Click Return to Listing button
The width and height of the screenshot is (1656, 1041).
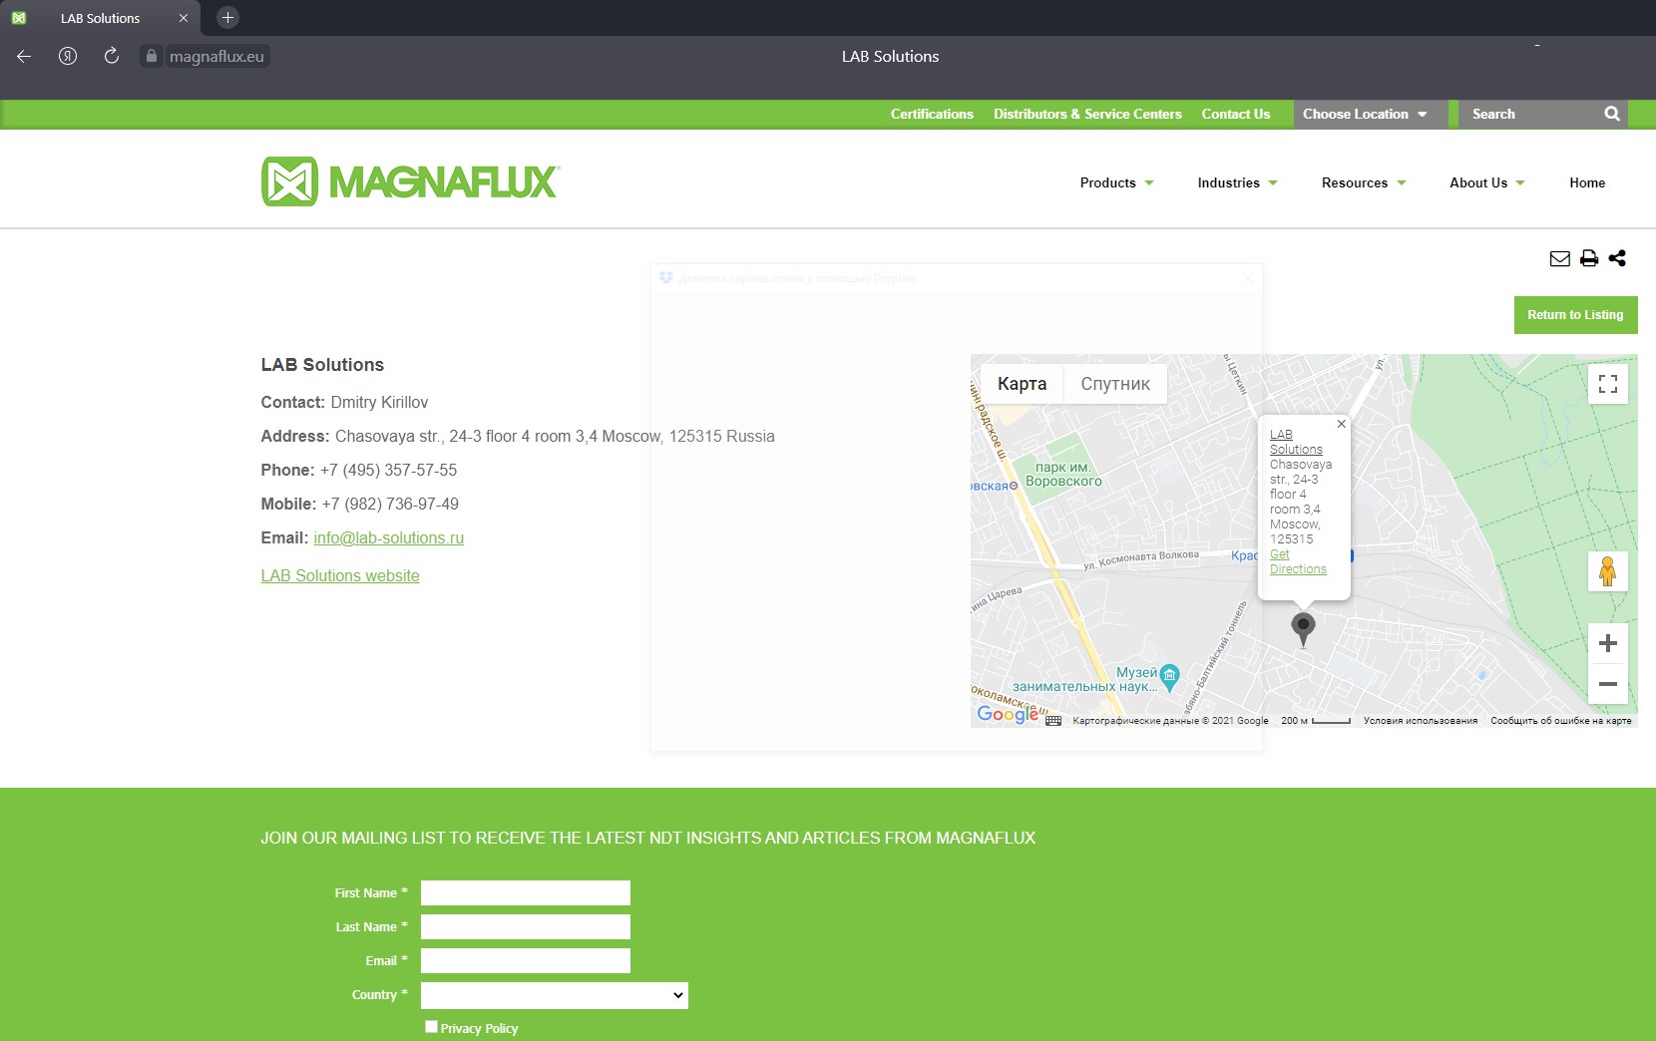tap(1575, 315)
